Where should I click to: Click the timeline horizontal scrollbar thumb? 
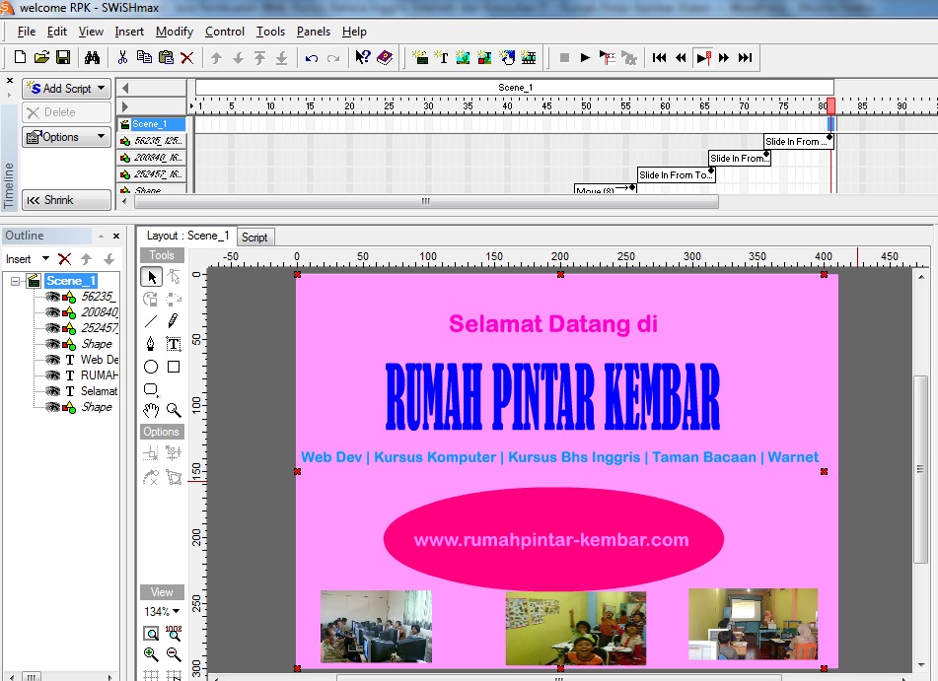pos(426,201)
